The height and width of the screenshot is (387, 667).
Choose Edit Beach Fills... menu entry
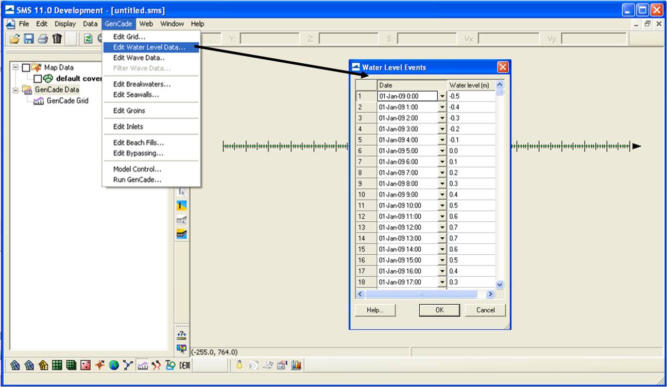tap(151, 143)
